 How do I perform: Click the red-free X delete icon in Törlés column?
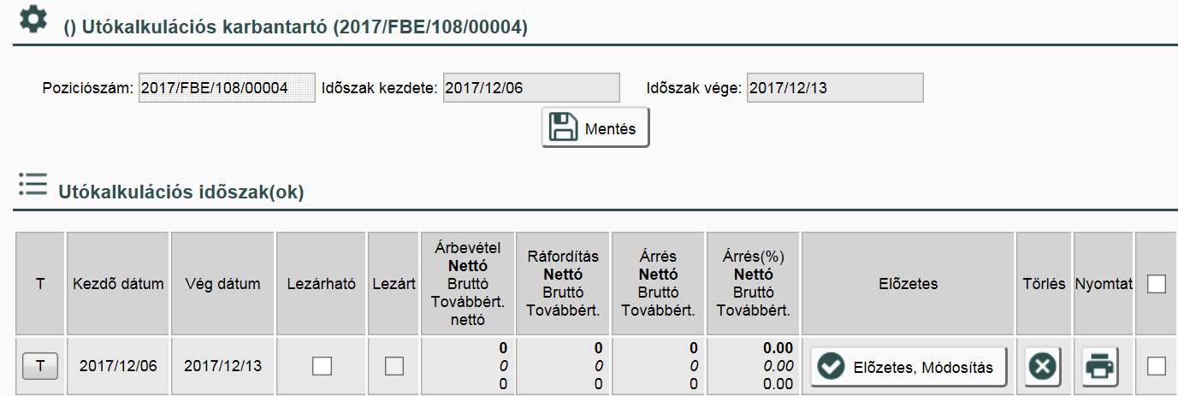click(x=1044, y=367)
